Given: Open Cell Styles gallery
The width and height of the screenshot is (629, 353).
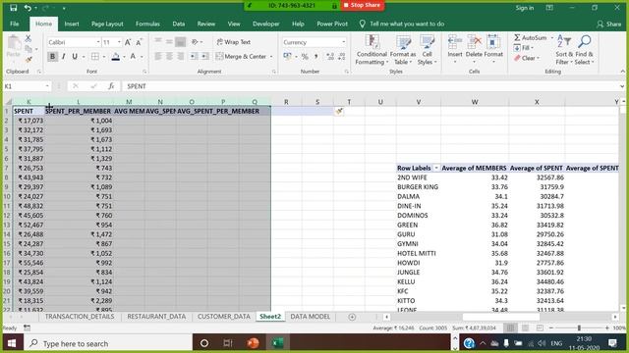Looking at the screenshot, I should tap(427, 50).
